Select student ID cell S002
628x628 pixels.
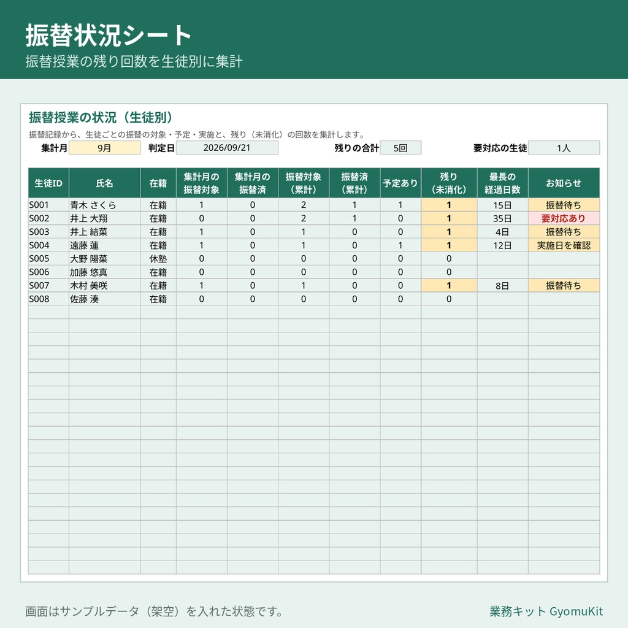point(48,218)
